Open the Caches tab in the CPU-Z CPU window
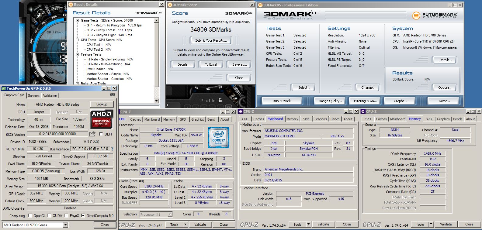Screen dimensions: 482x230 pos(136,119)
